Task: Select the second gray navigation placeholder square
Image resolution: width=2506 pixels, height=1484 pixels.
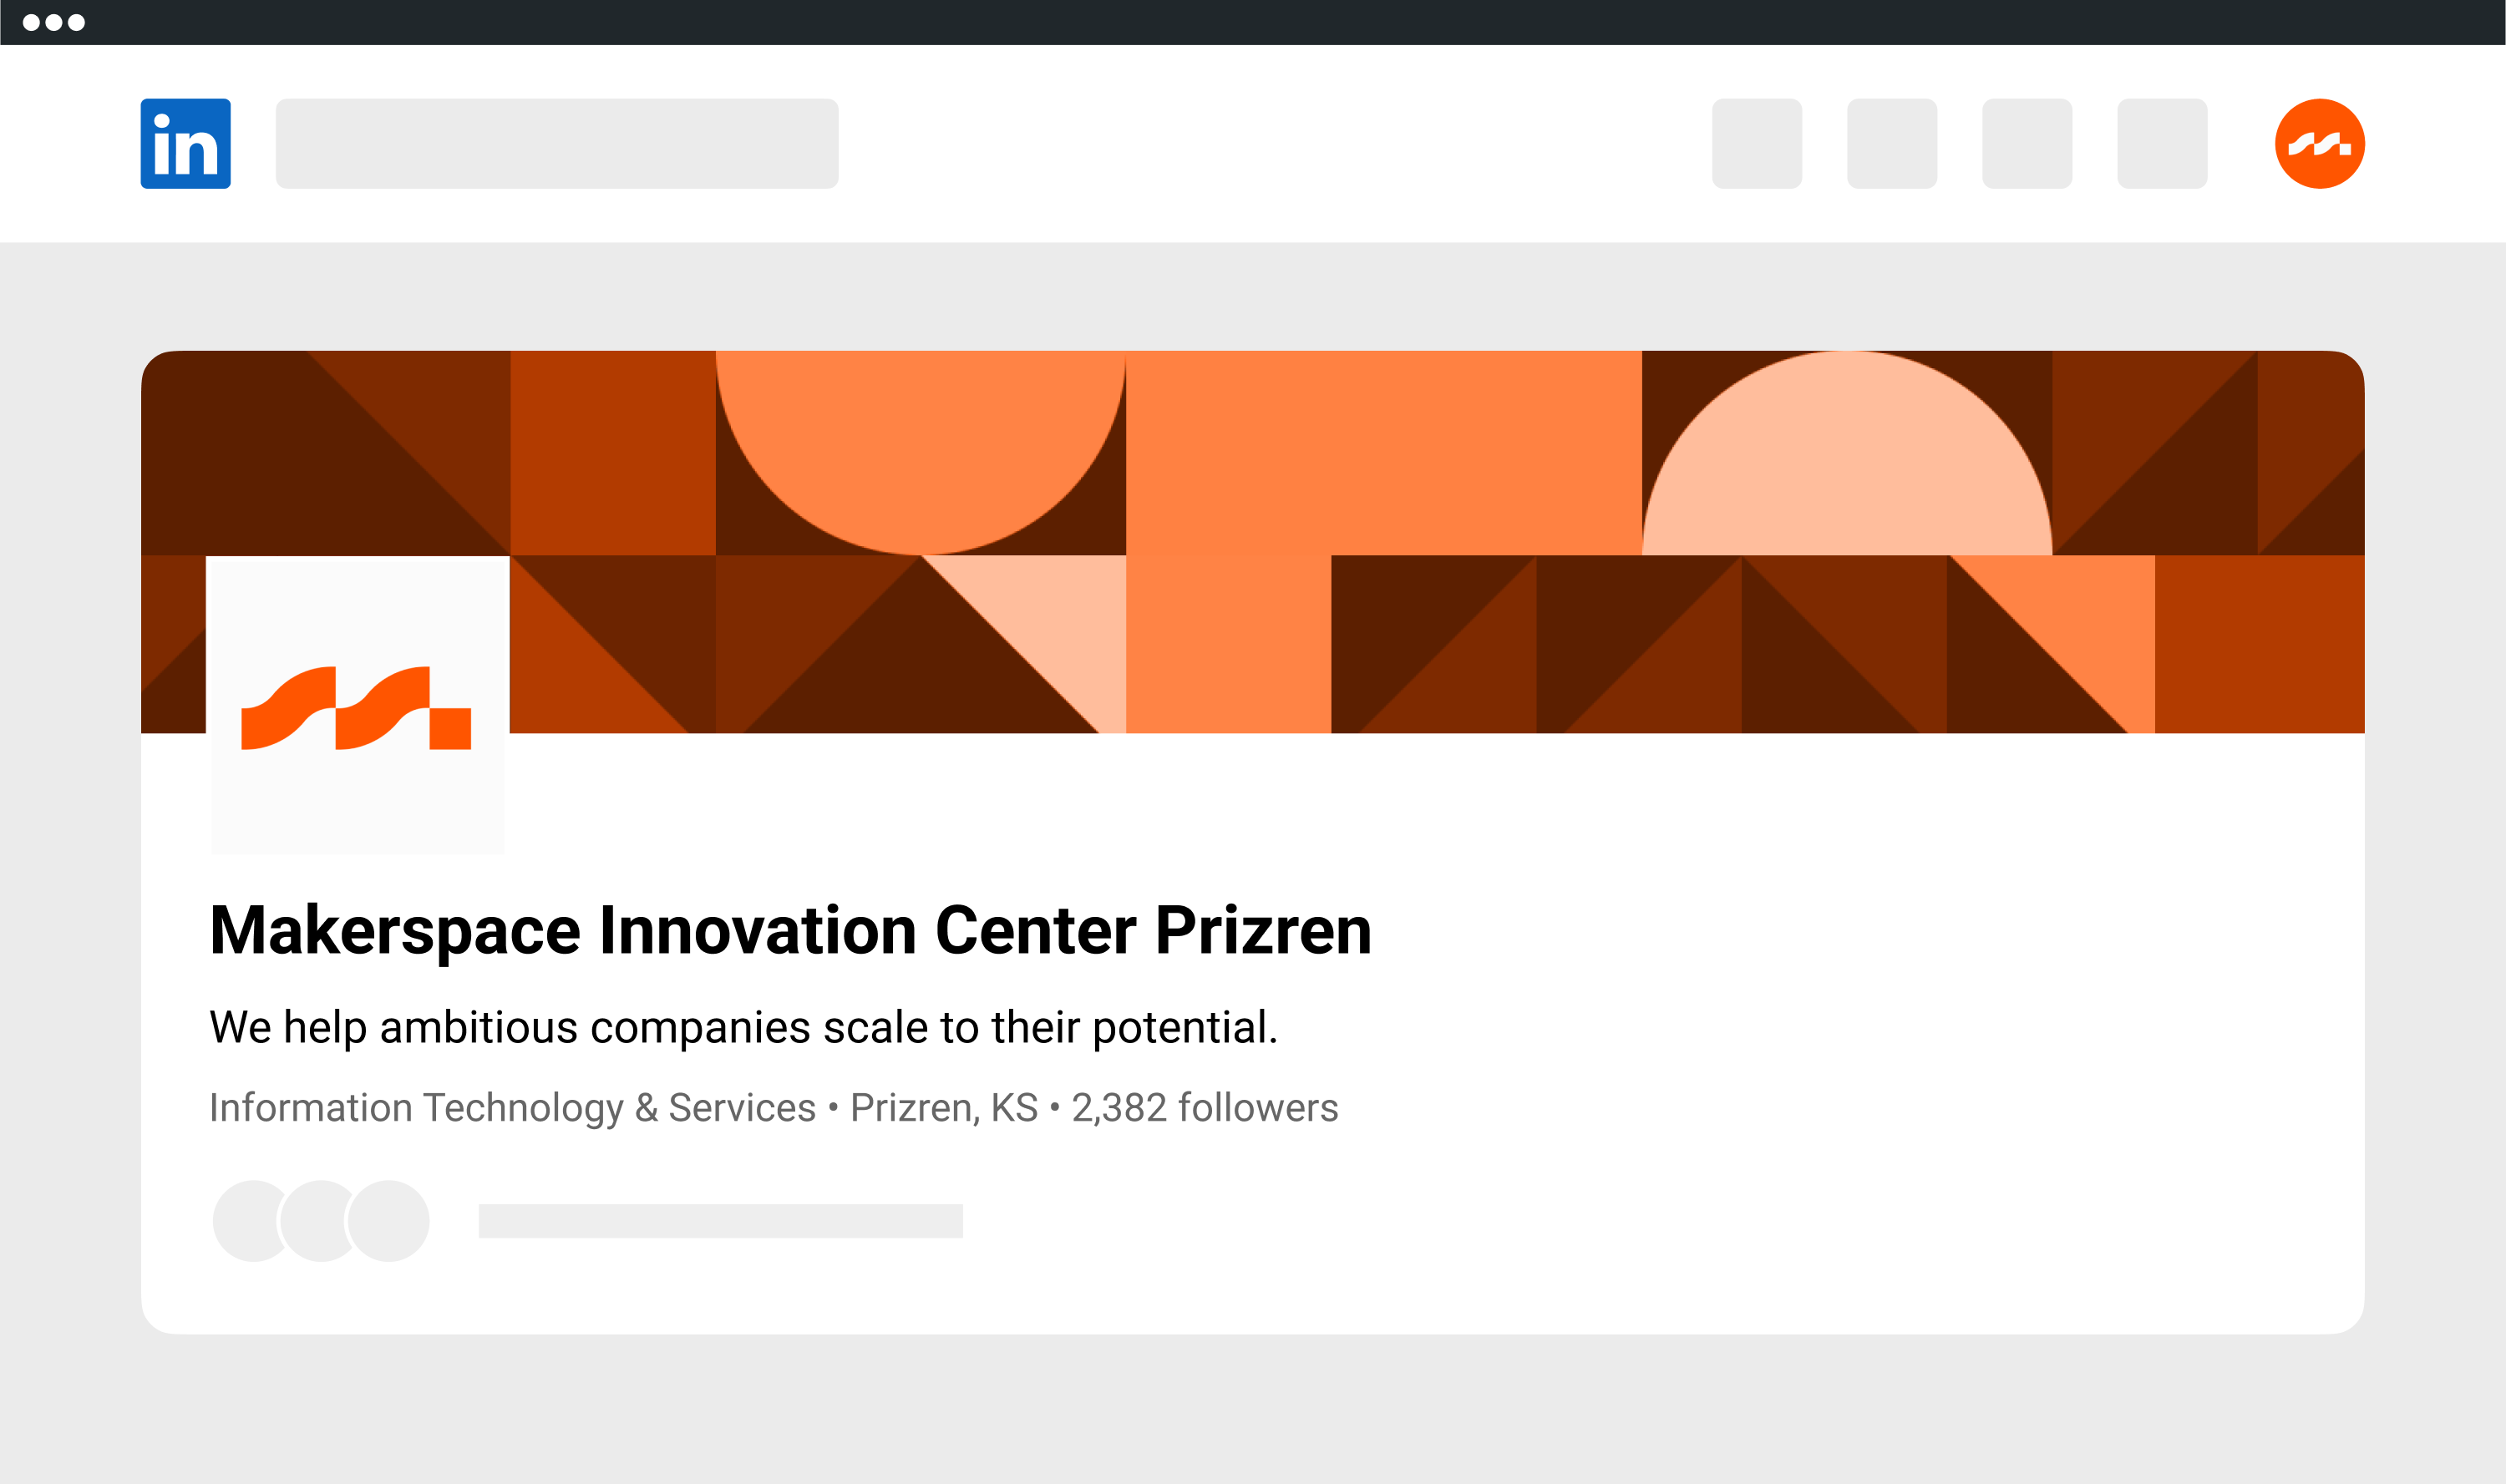Action: pyautogui.click(x=1891, y=143)
